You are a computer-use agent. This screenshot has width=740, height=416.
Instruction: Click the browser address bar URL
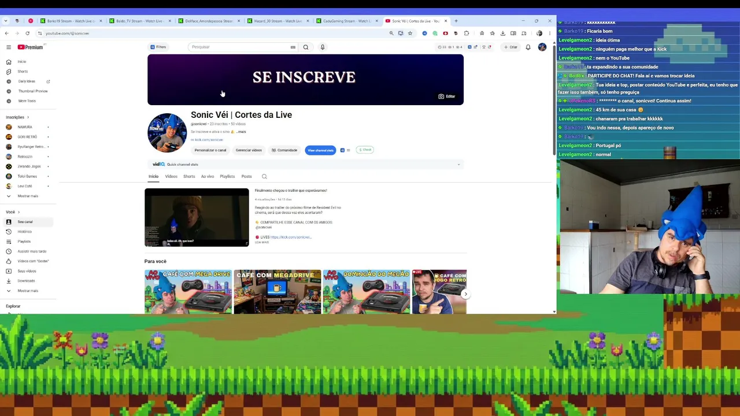point(67,33)
